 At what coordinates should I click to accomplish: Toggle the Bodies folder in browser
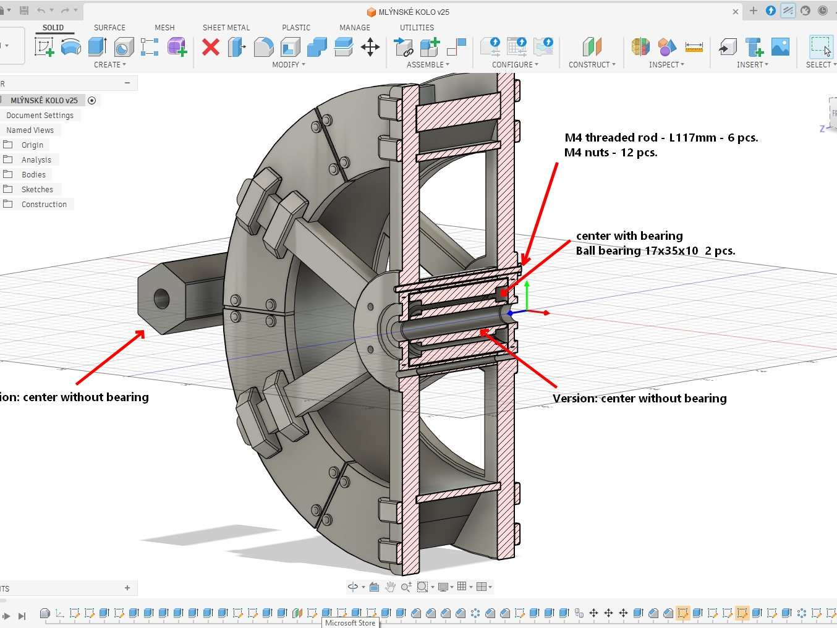click(x=8, y=174)
